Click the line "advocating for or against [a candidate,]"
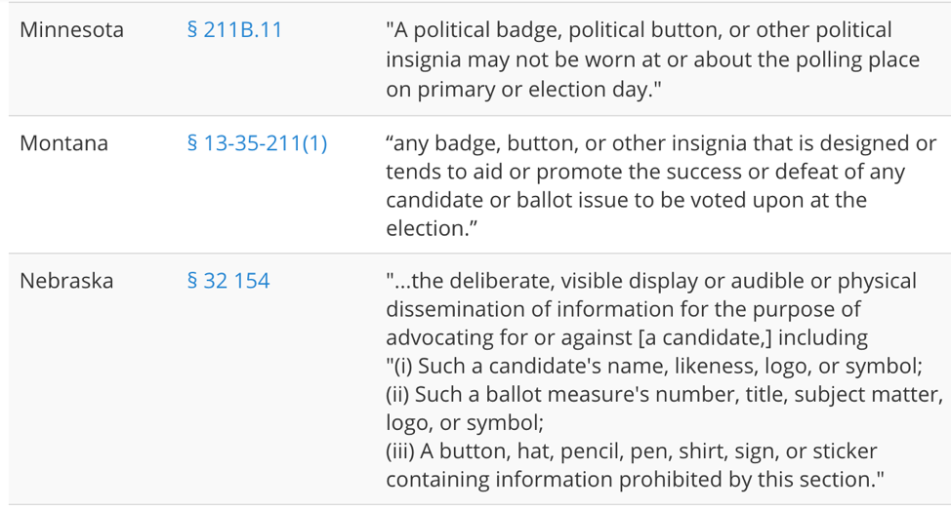The image size is (951, 509). 627,338
